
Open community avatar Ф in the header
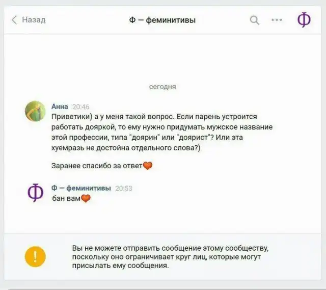pos(304,20)
